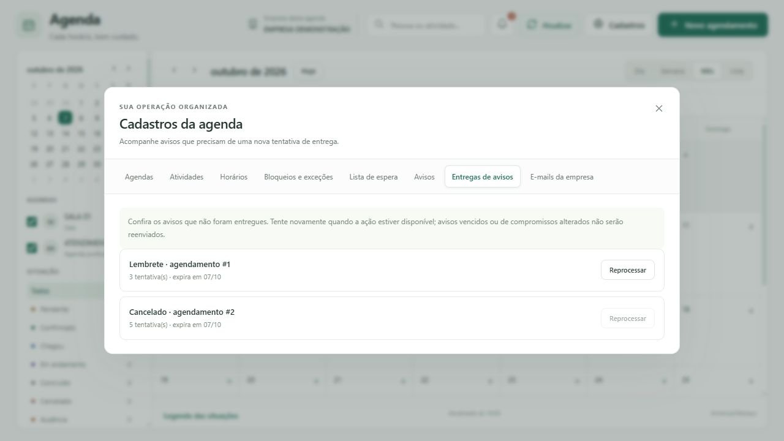Screen dimensions: 784x441
Task: Click the SUA OPERAÇÃO ORGANIZADA label
Action: coord(173,107)
